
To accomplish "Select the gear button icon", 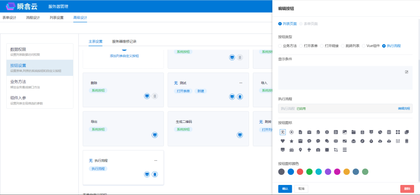I will [327, 132].
